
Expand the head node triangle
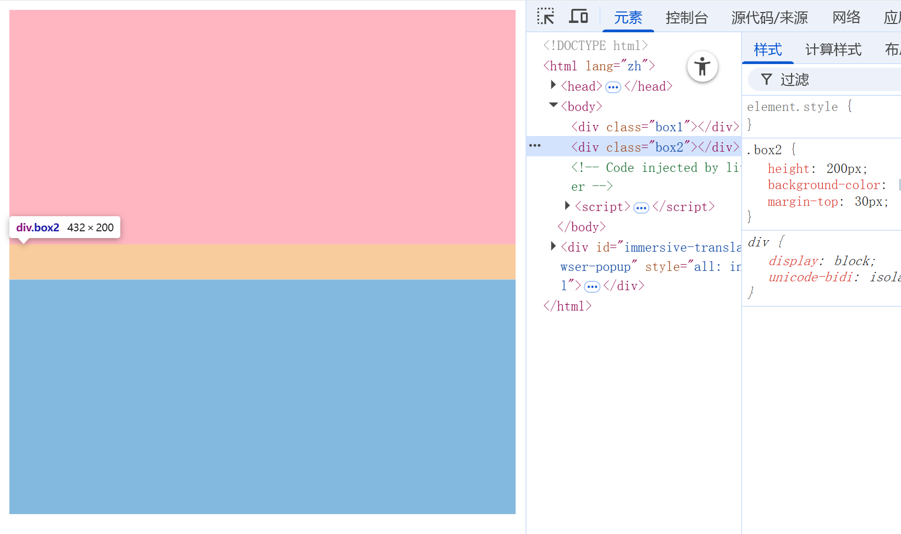click(553, 84)
